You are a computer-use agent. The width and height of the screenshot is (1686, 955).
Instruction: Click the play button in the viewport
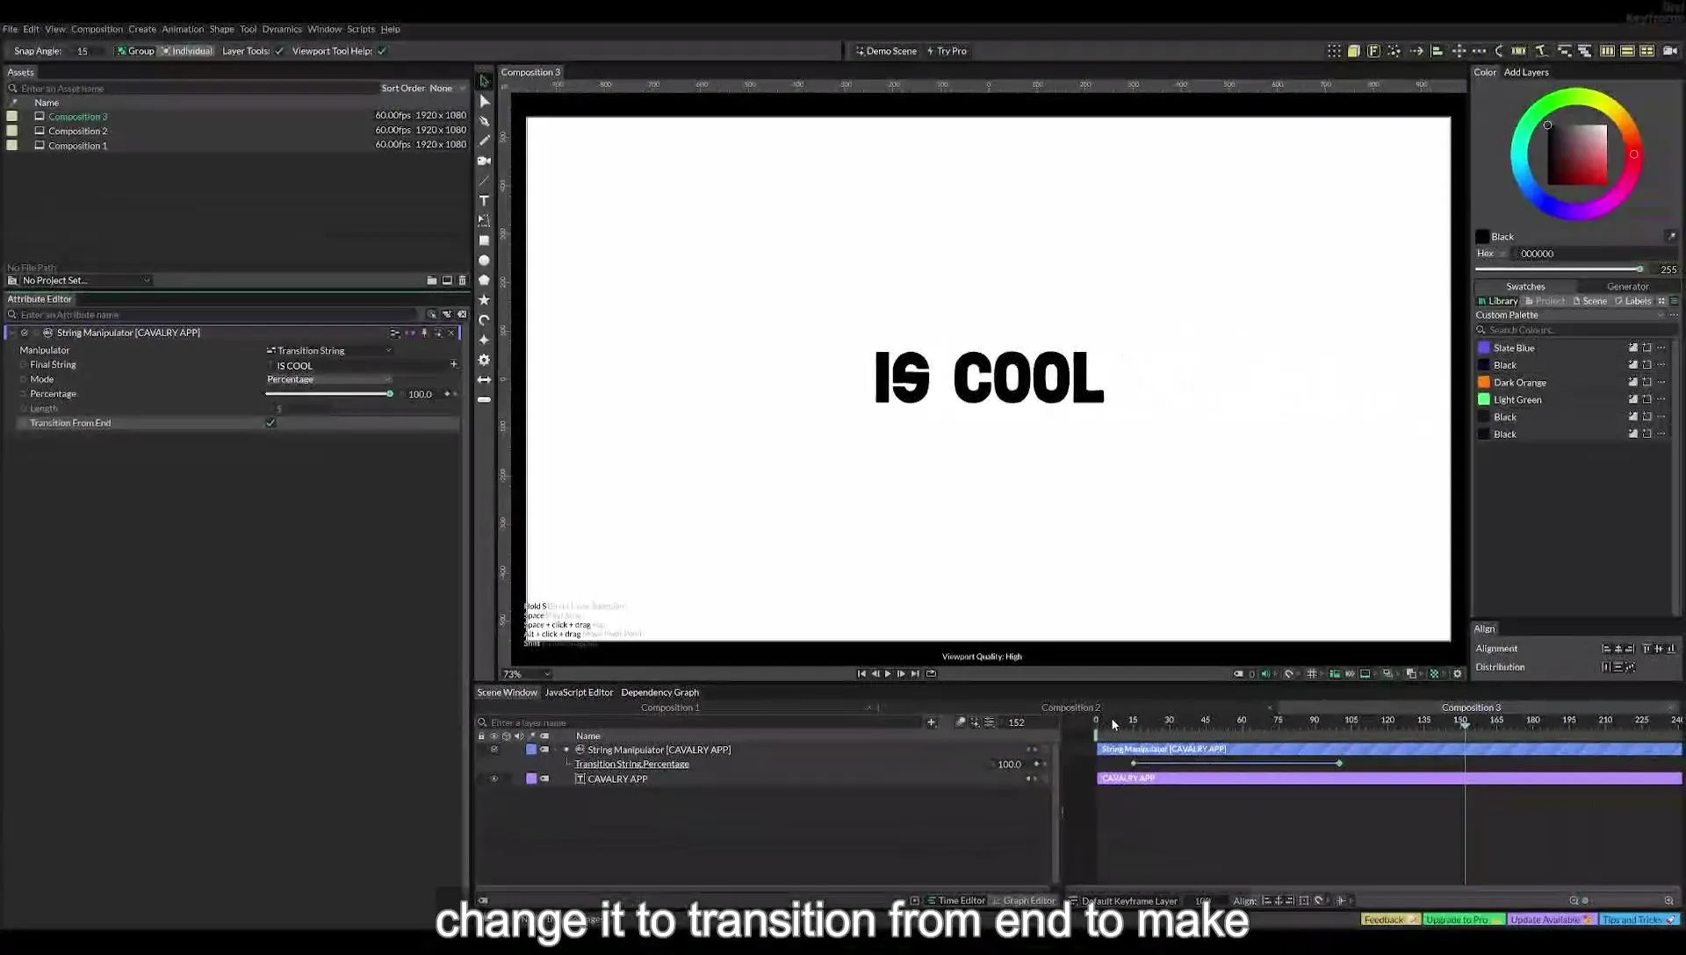(888, 674)
